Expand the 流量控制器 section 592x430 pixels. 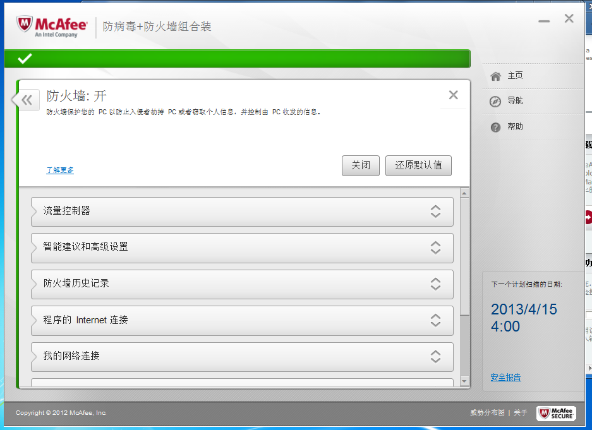click(x=435, y=212)
